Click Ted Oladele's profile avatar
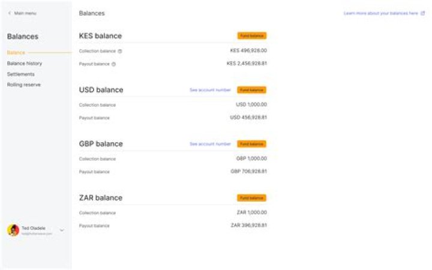 [13, 230]
